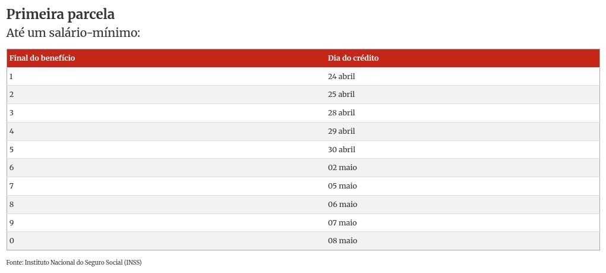Select the '30 abril' cell
Screen dimensions: 606x273
(x=462, y=149)
